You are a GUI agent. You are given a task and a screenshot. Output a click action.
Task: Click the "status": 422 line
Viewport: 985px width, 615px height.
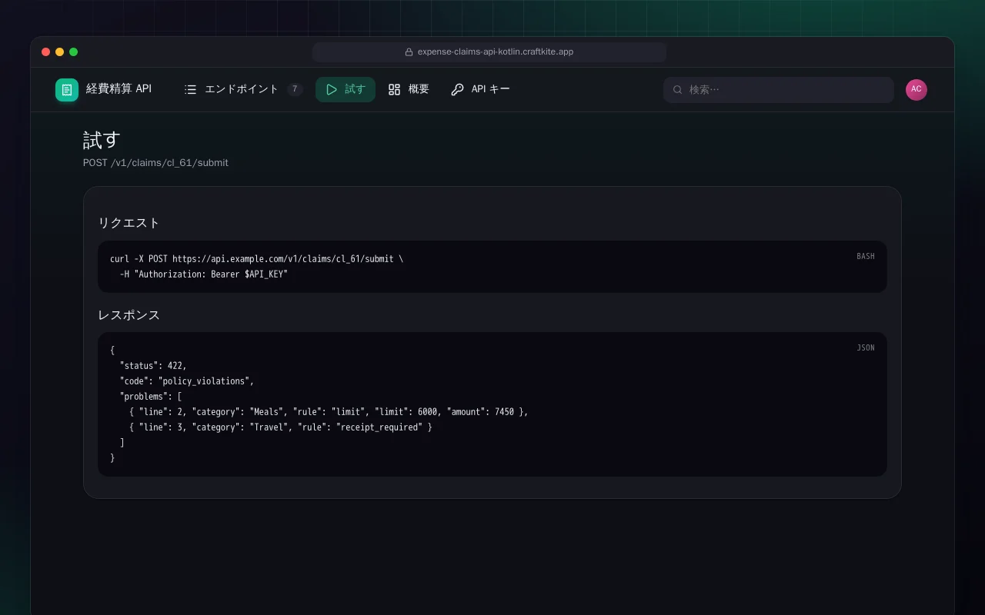(x=153, y=366)
